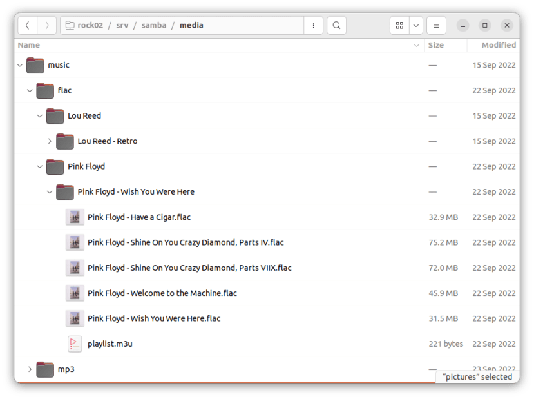Open the view options dropdown arrow

tap(416, 25)
